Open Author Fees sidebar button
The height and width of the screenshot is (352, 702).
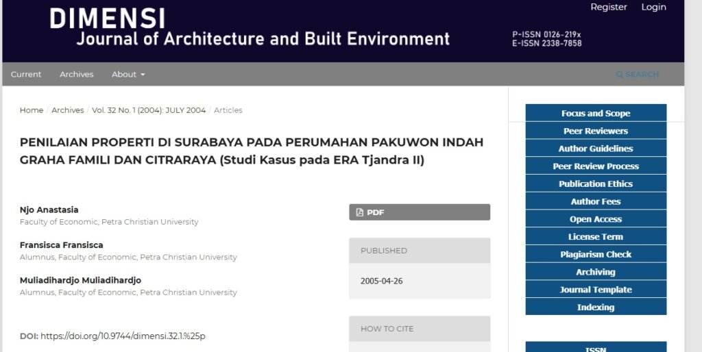tap(595, 201)
